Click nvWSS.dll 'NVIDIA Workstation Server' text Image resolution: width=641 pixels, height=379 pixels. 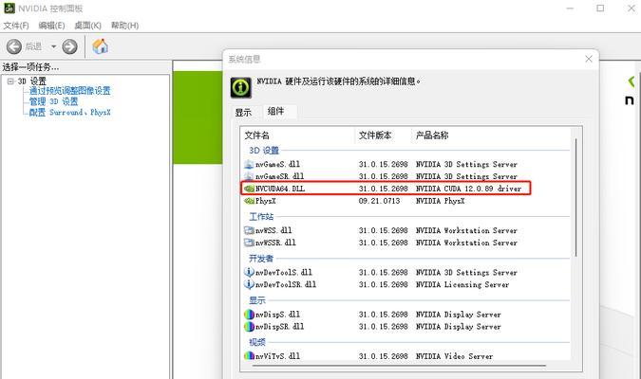pos(466,230)
